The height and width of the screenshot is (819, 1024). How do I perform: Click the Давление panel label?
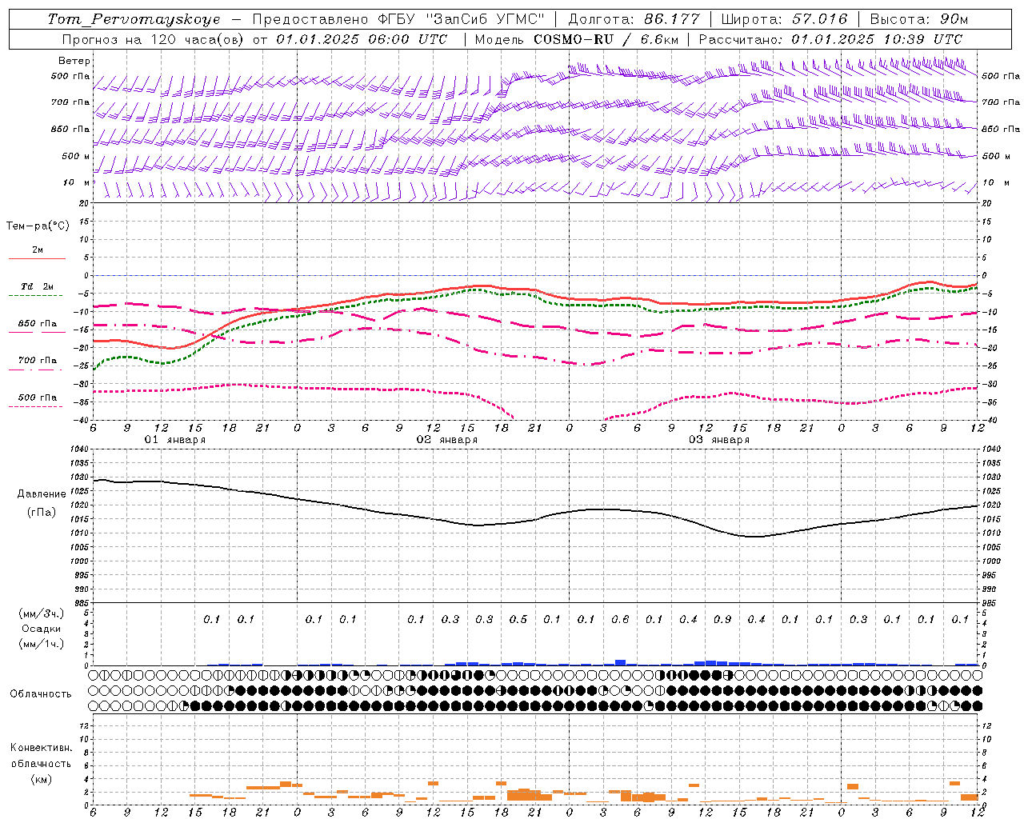(x=41, y=494)
